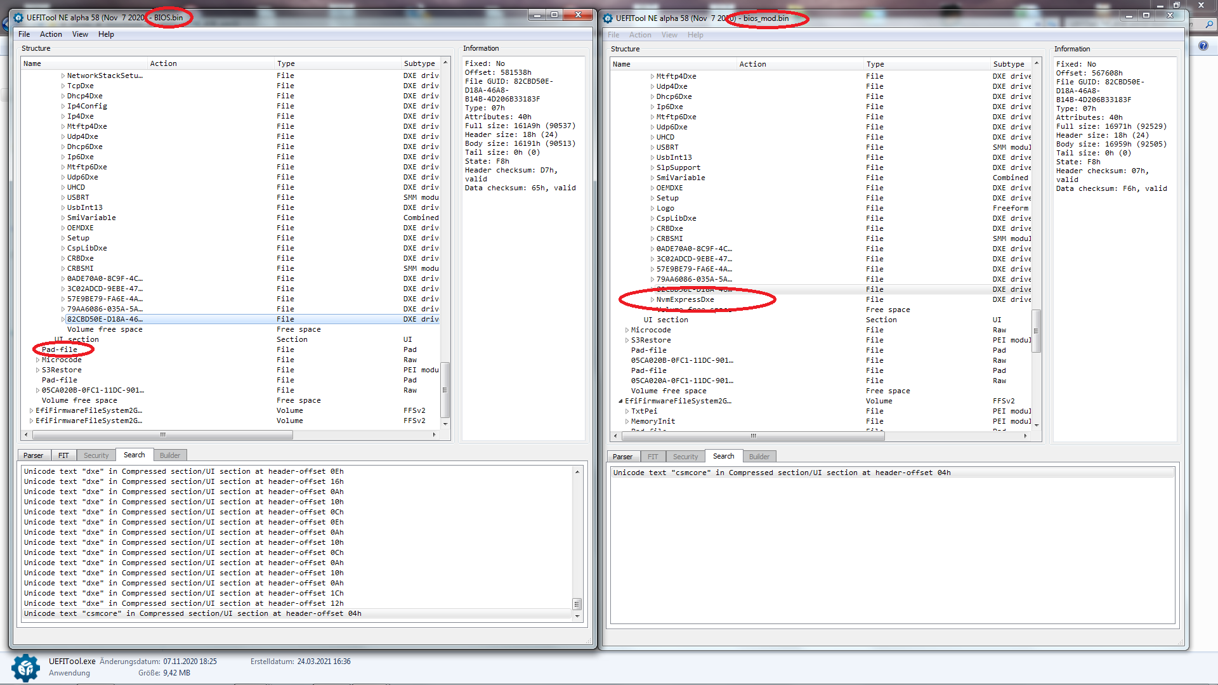Expand Microcode node in BIOS.bin tree
The height and width of the screenshot is (685, 1218).
pos(37,360)
